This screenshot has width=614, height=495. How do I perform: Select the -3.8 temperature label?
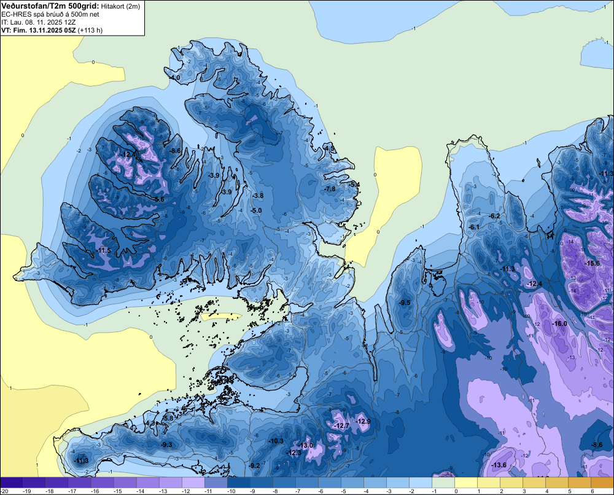[258, 196]
